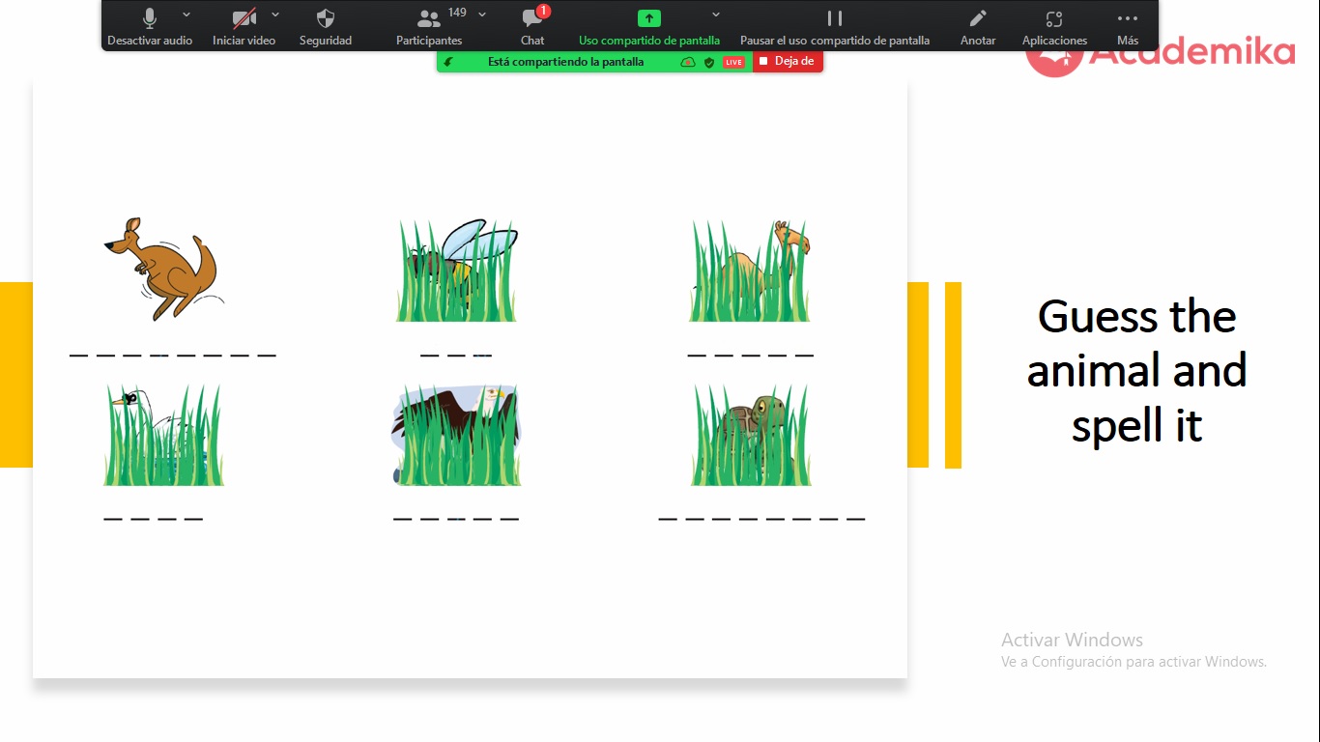1320x742 pixels.
Task: Open the Participantes panel
Action: pos(429,27)
